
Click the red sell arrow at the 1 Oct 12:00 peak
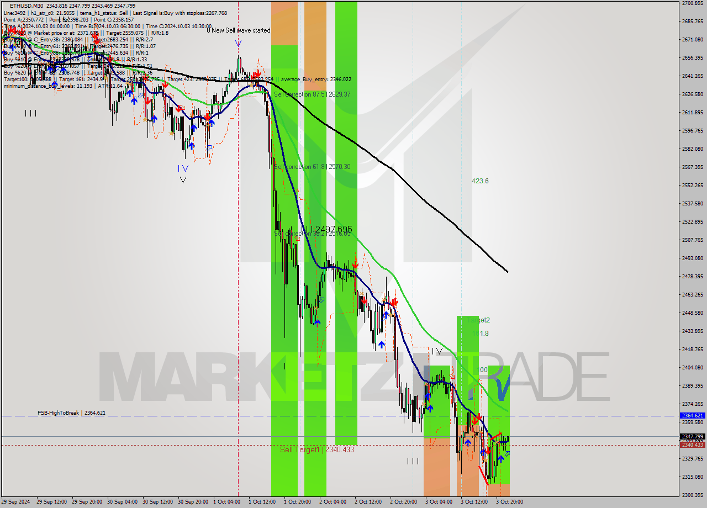(x=257, y=74)
